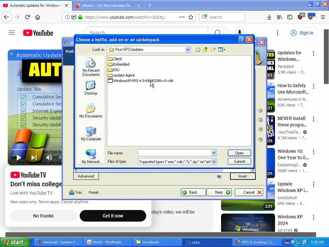Image resolution: width=329 pixels, height=247 pixels.
Task: Click the Windows start button
Action: click(15, 242)
